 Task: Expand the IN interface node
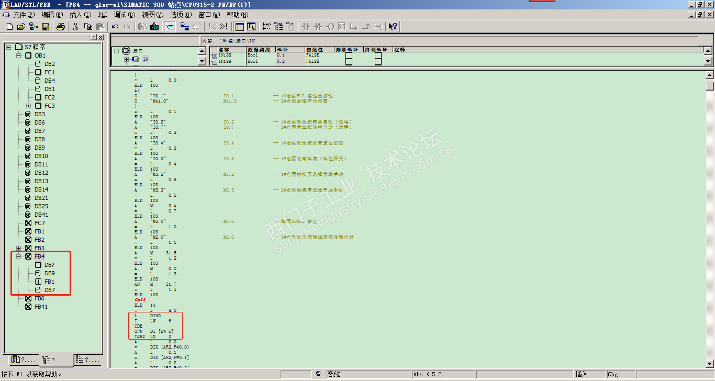click(126, 59)
